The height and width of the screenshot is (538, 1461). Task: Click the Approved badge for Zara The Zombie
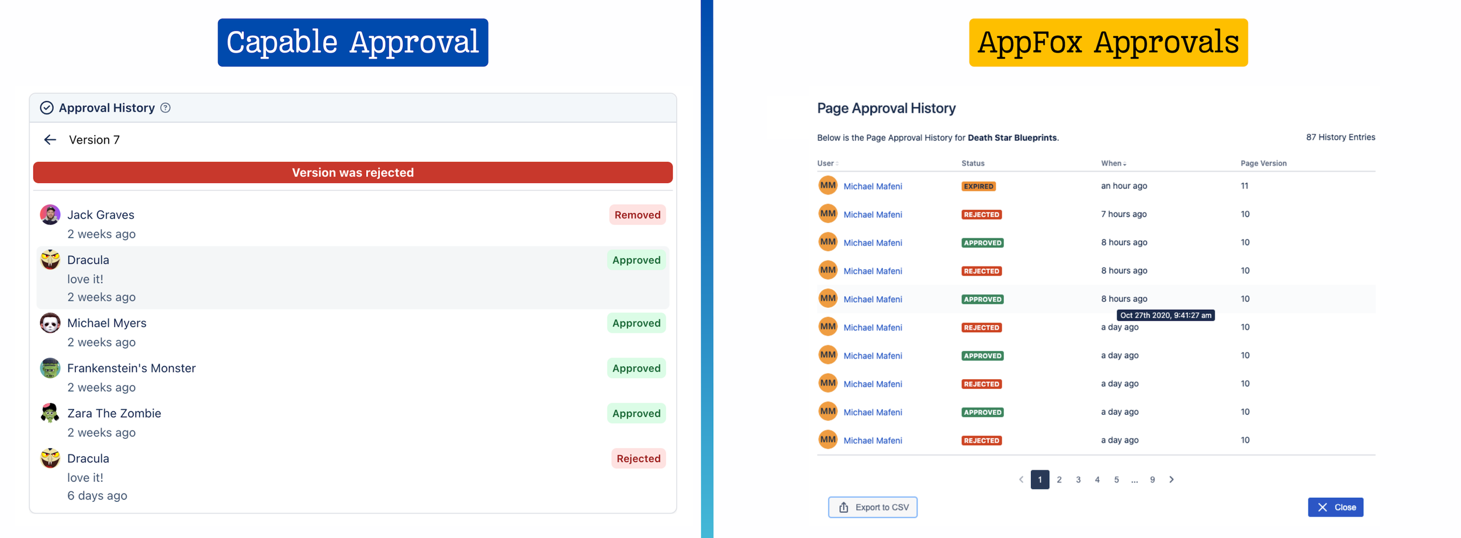coord(636,414)
